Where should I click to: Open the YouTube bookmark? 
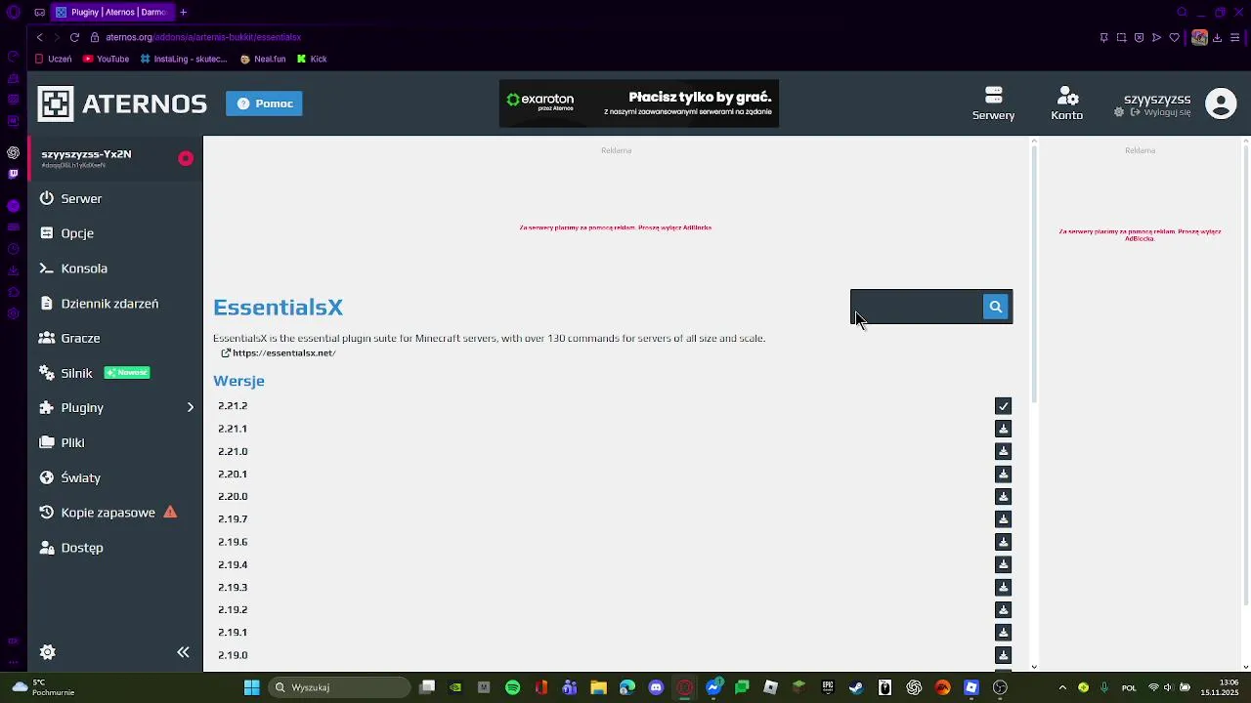(x=106, y=59)
